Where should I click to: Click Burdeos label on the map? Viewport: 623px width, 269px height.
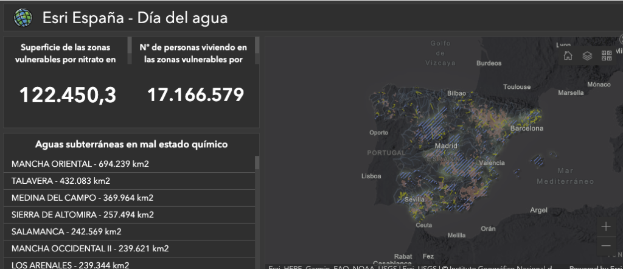(x=489, y=63)
